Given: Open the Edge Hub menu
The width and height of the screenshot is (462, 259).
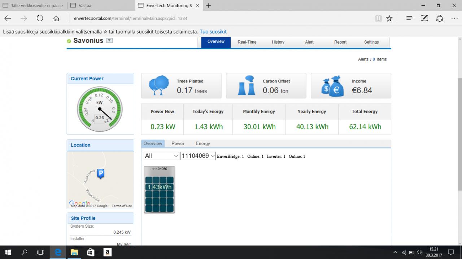Looking at the screenshot, I should point(410,18).
